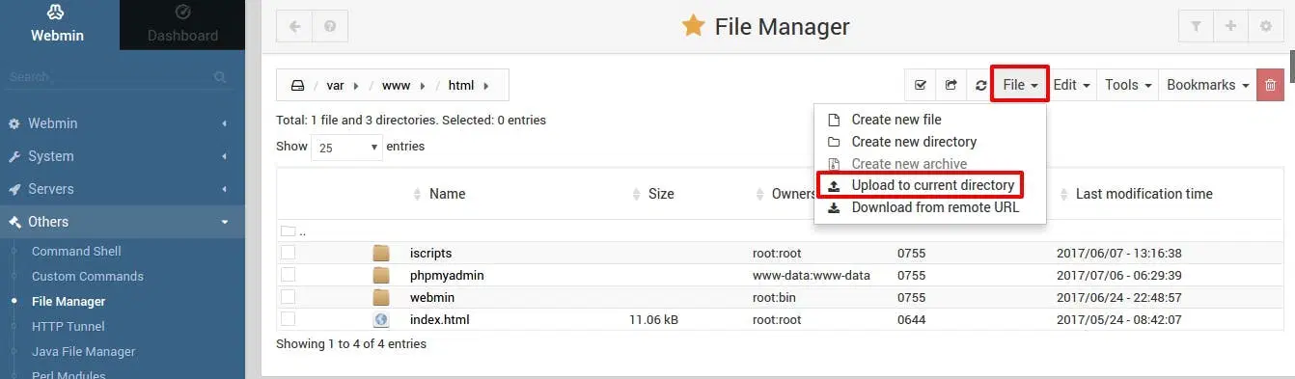Open the File dropdown menu
The image size is (1295, 379).
1020,85
